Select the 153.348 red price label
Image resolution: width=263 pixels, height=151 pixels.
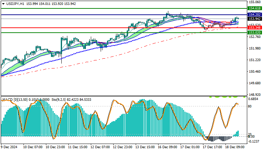tap(255, 27)
